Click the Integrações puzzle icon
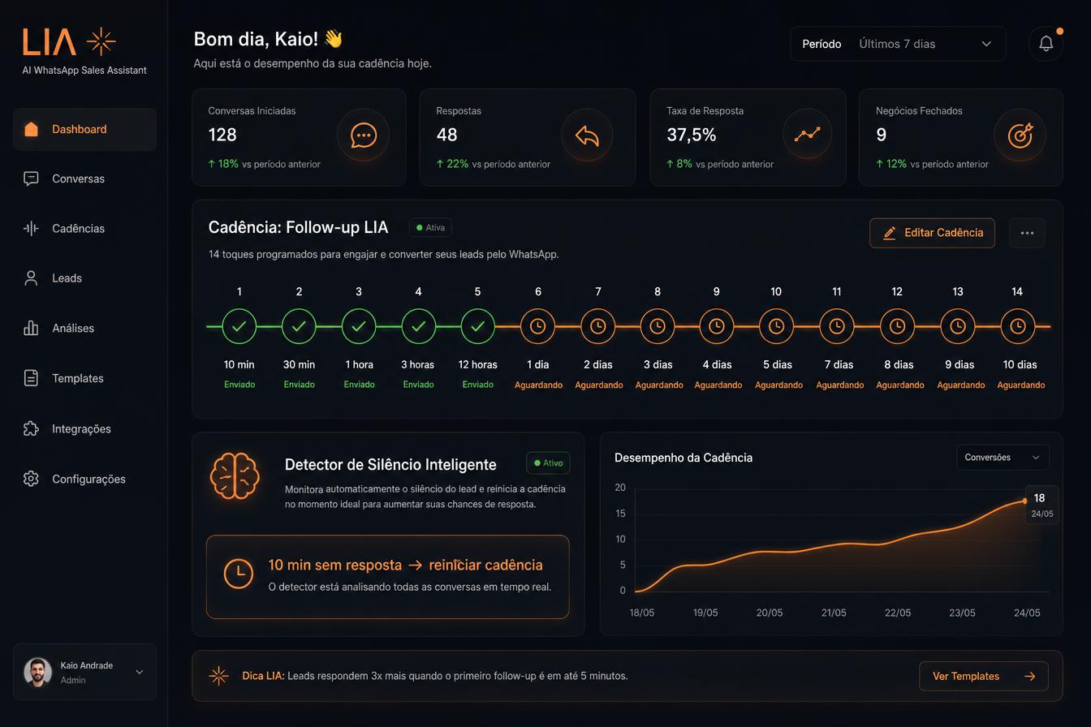1091x727 pixels. 31,428
